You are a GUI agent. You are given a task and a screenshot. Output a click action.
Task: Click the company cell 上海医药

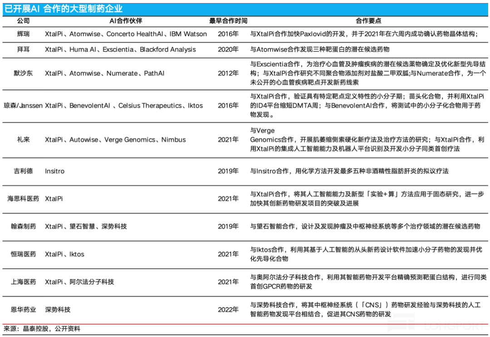24,282
